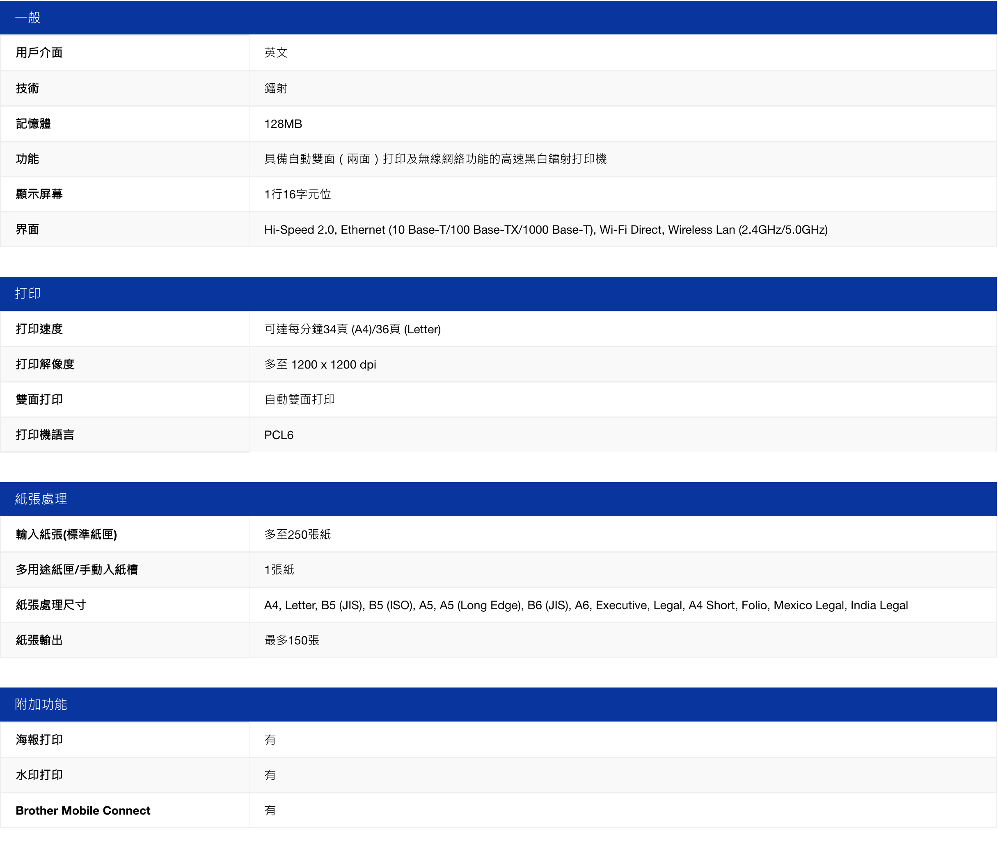
Task: Click the 自動雙面打印 value
Action: click(x=299, y=399)
